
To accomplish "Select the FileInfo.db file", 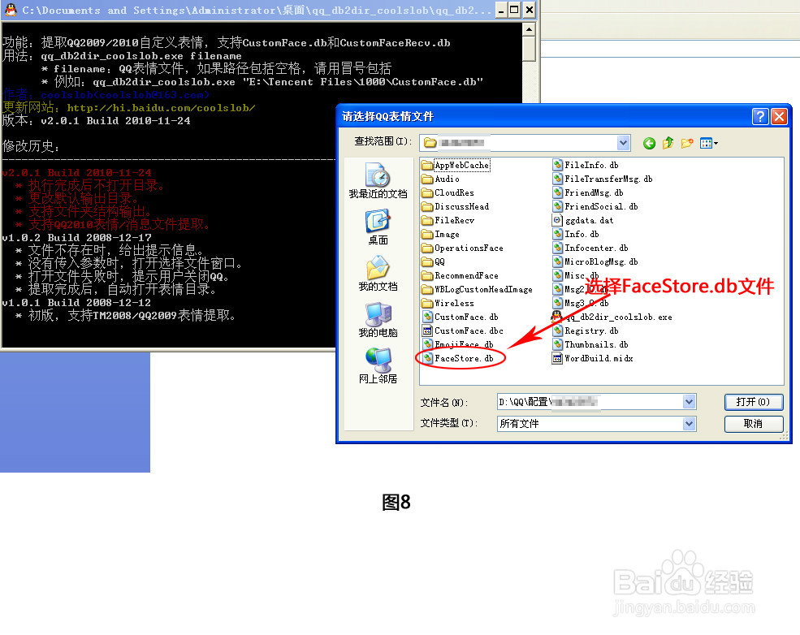I will (586, 166).
